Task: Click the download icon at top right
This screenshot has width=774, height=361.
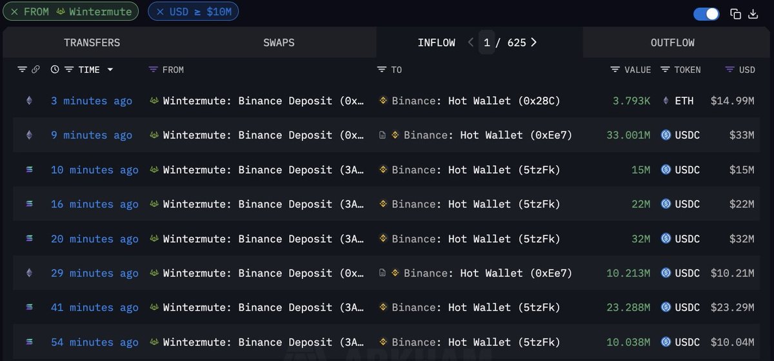Action: pos(752,14)
